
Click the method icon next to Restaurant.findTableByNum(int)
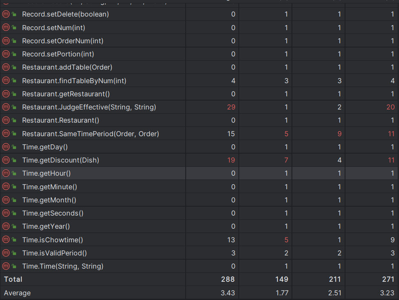point(6,81)
